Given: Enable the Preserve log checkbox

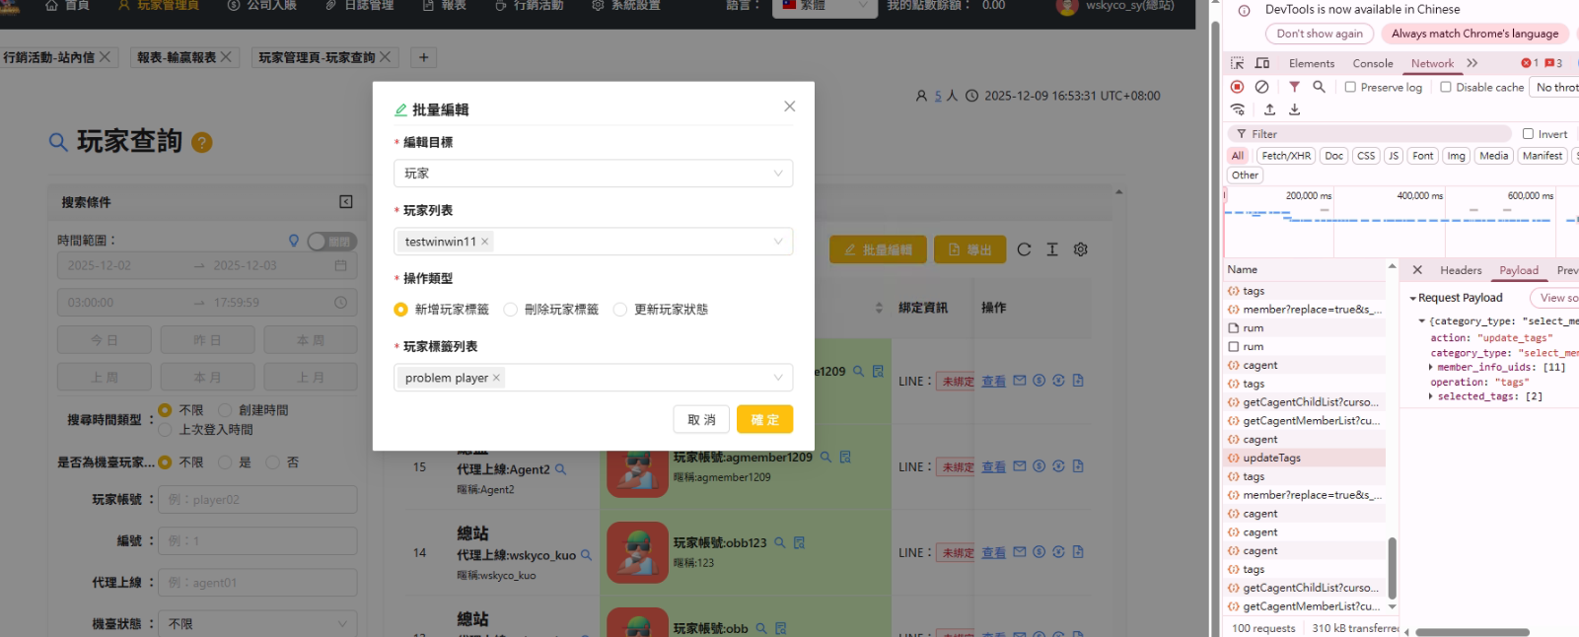Looking at the screenshot, I should click(1350, 87).
